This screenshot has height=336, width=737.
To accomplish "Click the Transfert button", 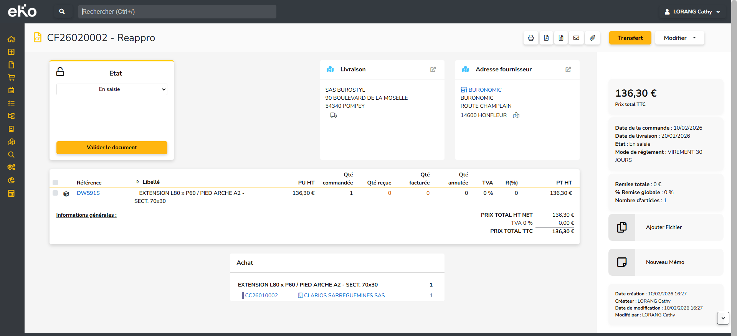I will tap(630, 38).
